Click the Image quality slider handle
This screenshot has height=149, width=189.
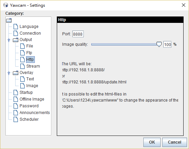click(159, 44)
